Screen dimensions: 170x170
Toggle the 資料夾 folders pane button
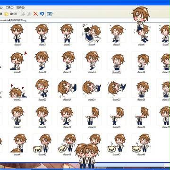(10, 14)
